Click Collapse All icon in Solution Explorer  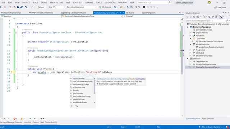click(213, 17)
